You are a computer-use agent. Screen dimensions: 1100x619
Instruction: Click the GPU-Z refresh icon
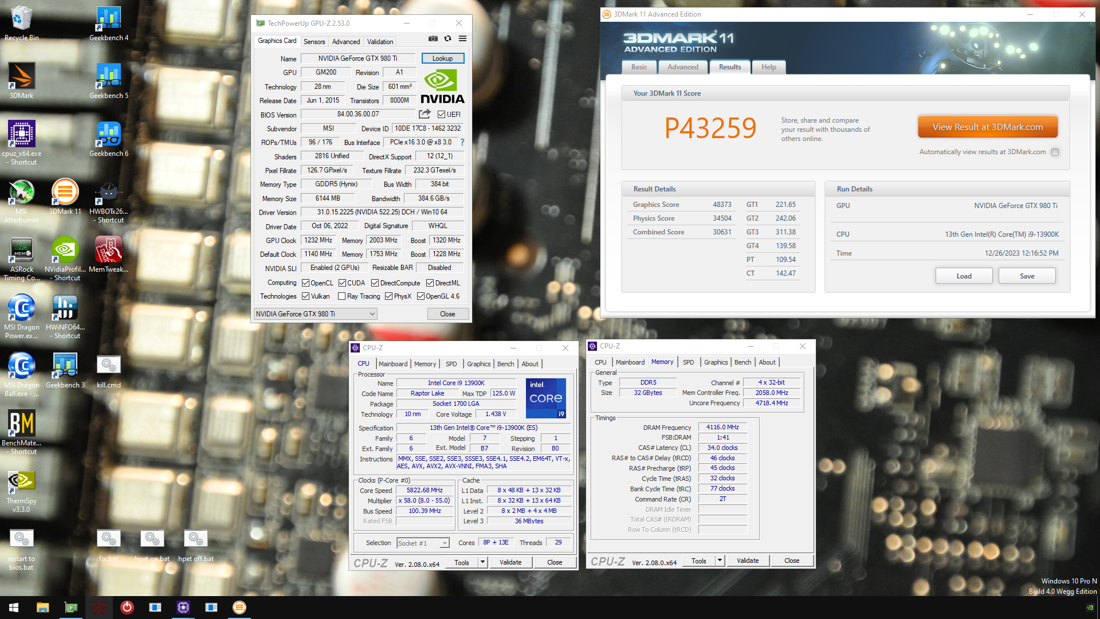447,38
